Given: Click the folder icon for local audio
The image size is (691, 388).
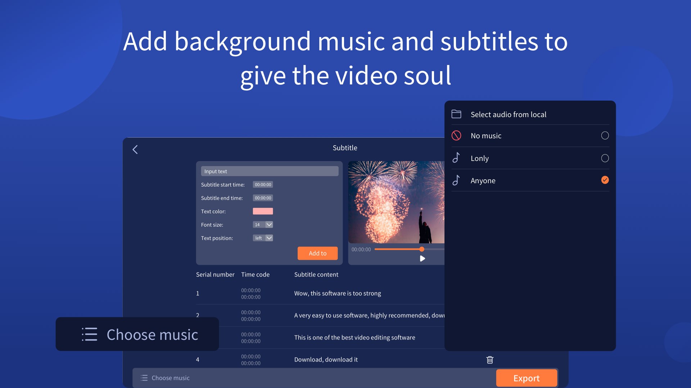Looking at the screenshot, I should tap(456, 114).
